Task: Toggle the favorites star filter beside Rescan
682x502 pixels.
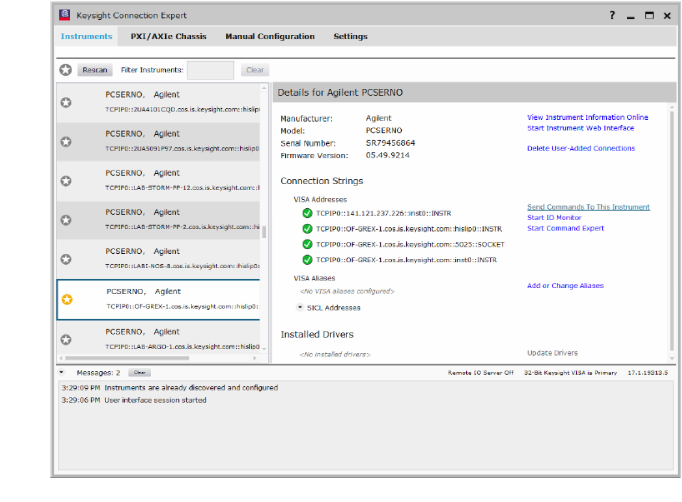Action: [66, 70]
